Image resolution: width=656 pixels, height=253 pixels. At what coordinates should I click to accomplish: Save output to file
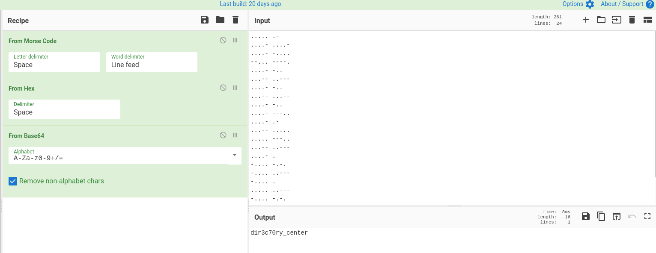tap(586, 216)
